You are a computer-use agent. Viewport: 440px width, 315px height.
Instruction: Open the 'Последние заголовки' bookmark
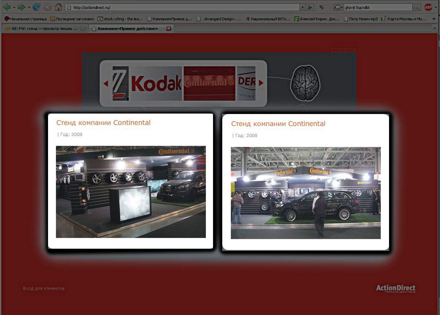tap(72, 19)
